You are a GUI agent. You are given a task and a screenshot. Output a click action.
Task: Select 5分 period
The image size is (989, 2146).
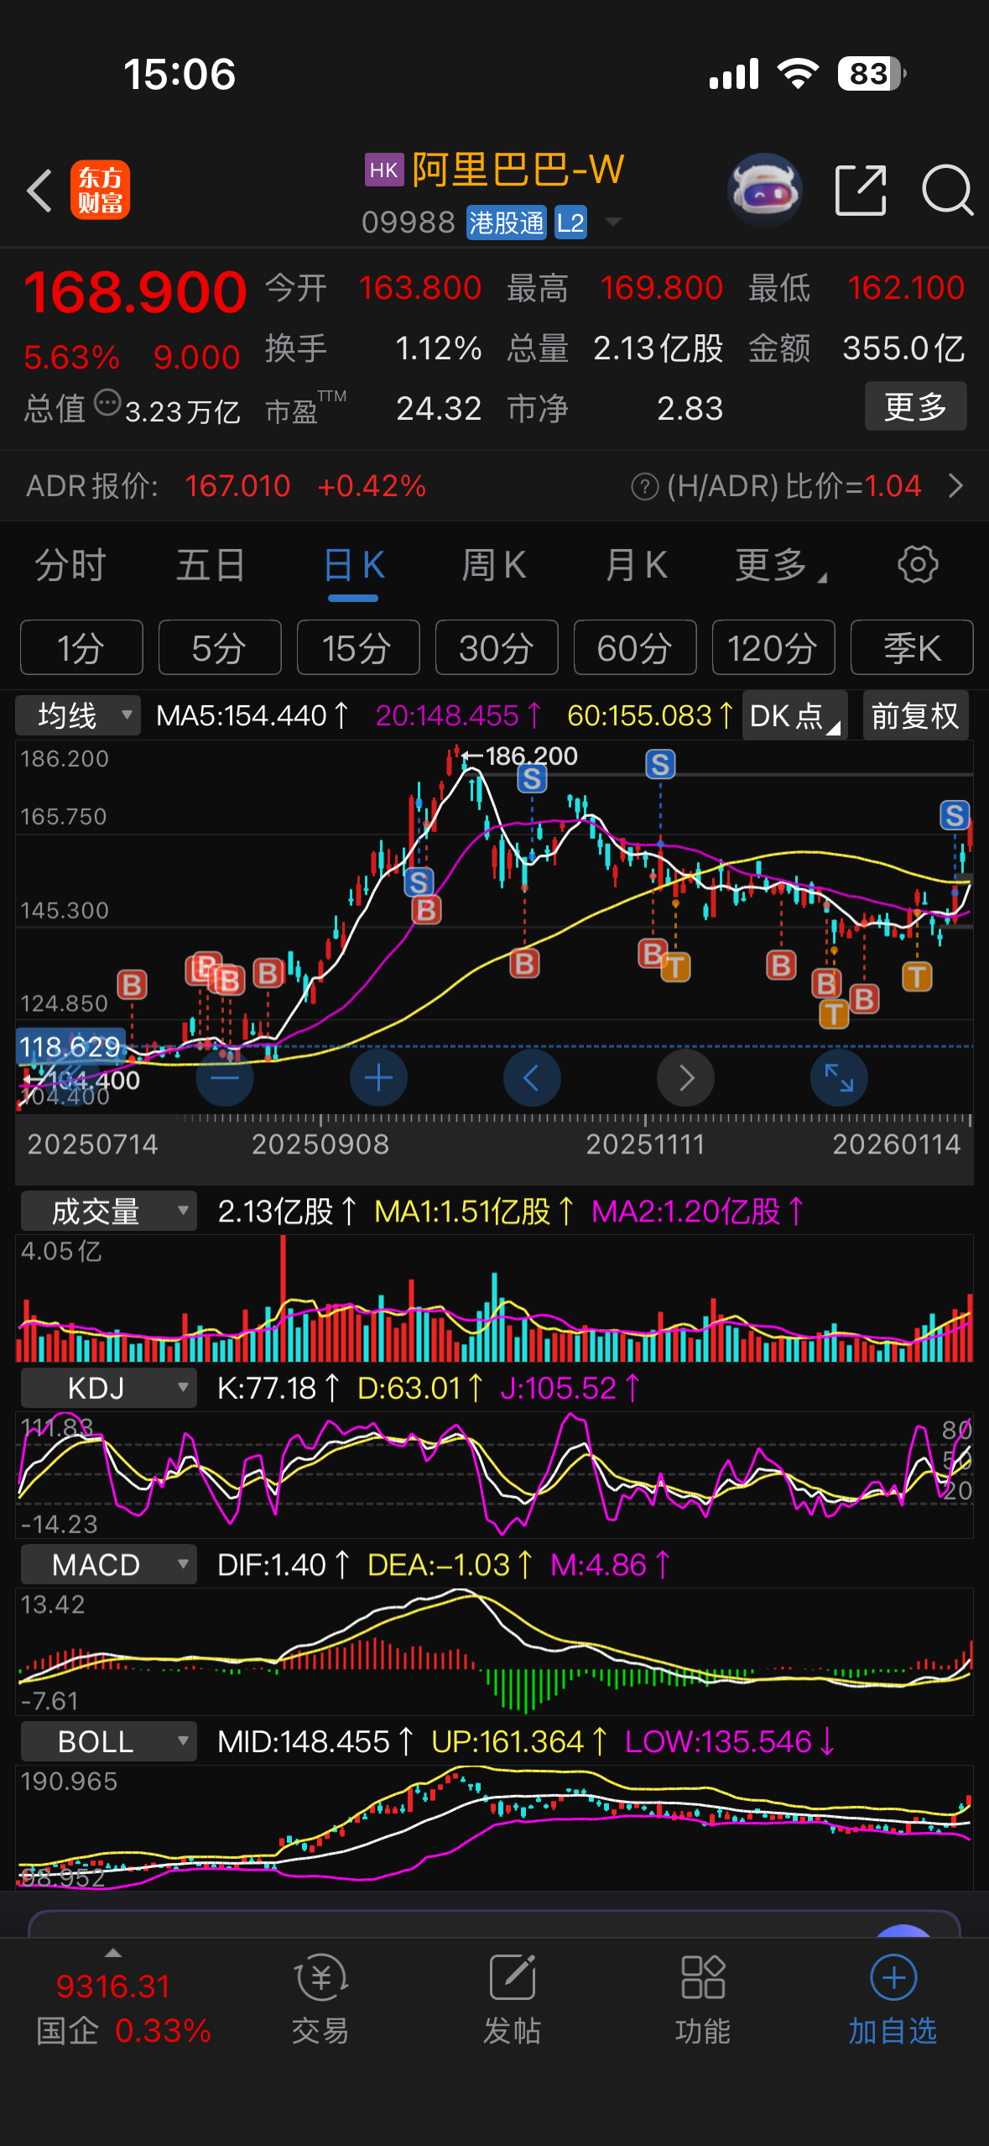220,647
